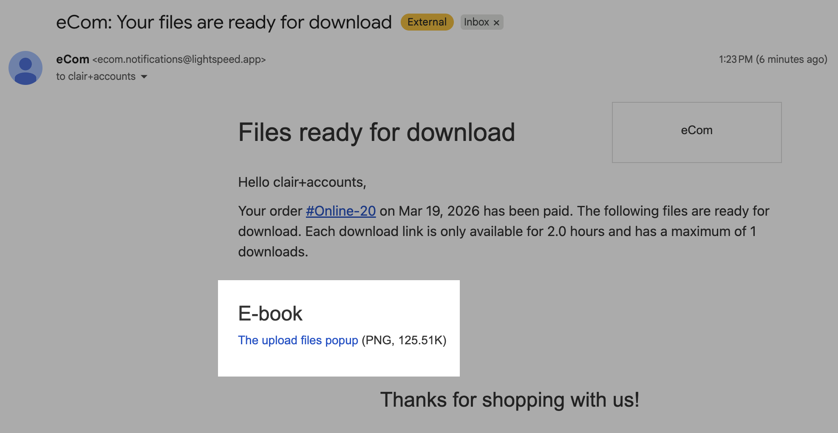
Task: Click the Inbox label text
Action: (476, 22)
